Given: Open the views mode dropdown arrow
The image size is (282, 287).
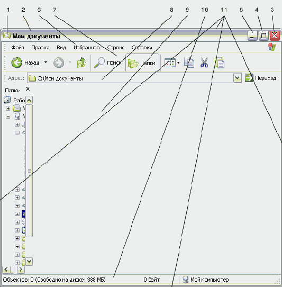Looking at the screenshot, I should click(x=178, y=63).
